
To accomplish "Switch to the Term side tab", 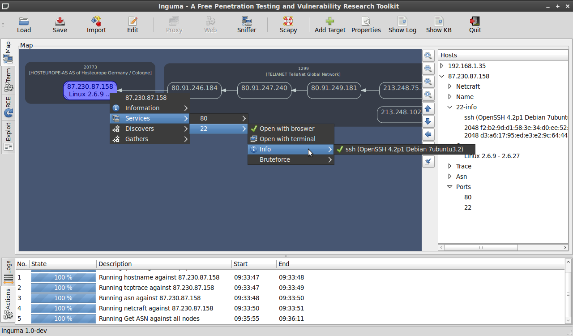I will 8,81.
